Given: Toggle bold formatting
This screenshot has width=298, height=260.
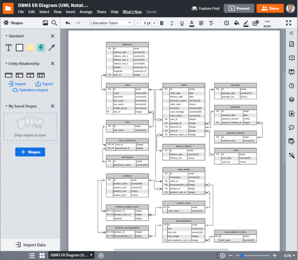Looking at the screenshot, I should 161,23.
